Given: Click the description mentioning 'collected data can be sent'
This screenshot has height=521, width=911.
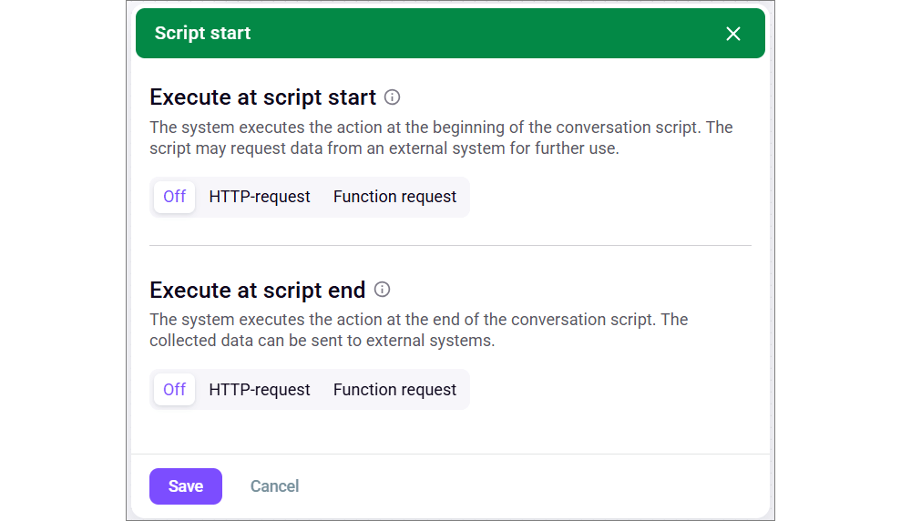Looking at the screenshot, I should (x=418, y=330).
